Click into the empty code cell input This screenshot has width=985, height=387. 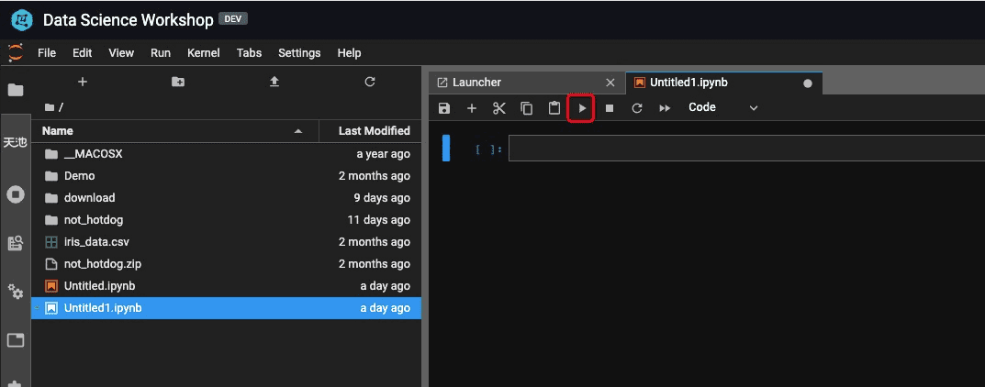click(x=746, y=148)
